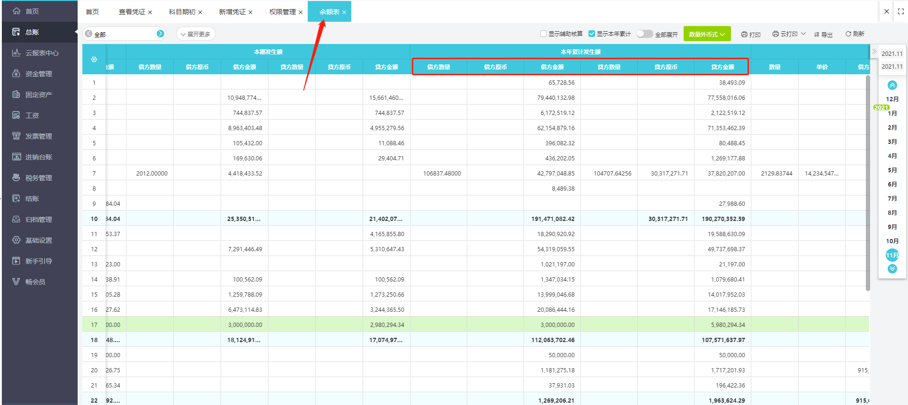The image size is (908, 405).
Task: Click the blue next-period arrow in 全部 field
Action: (160, 34)
